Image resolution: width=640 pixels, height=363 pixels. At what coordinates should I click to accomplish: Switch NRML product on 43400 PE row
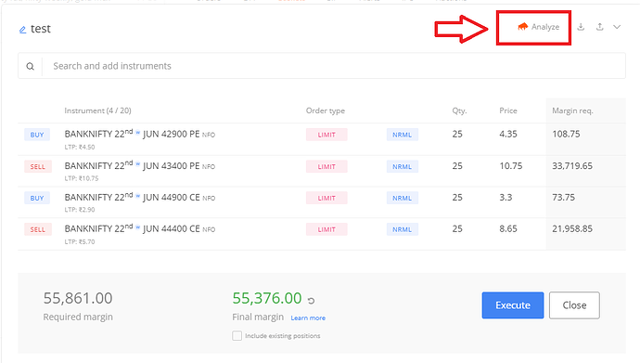(x=402, y=166)
